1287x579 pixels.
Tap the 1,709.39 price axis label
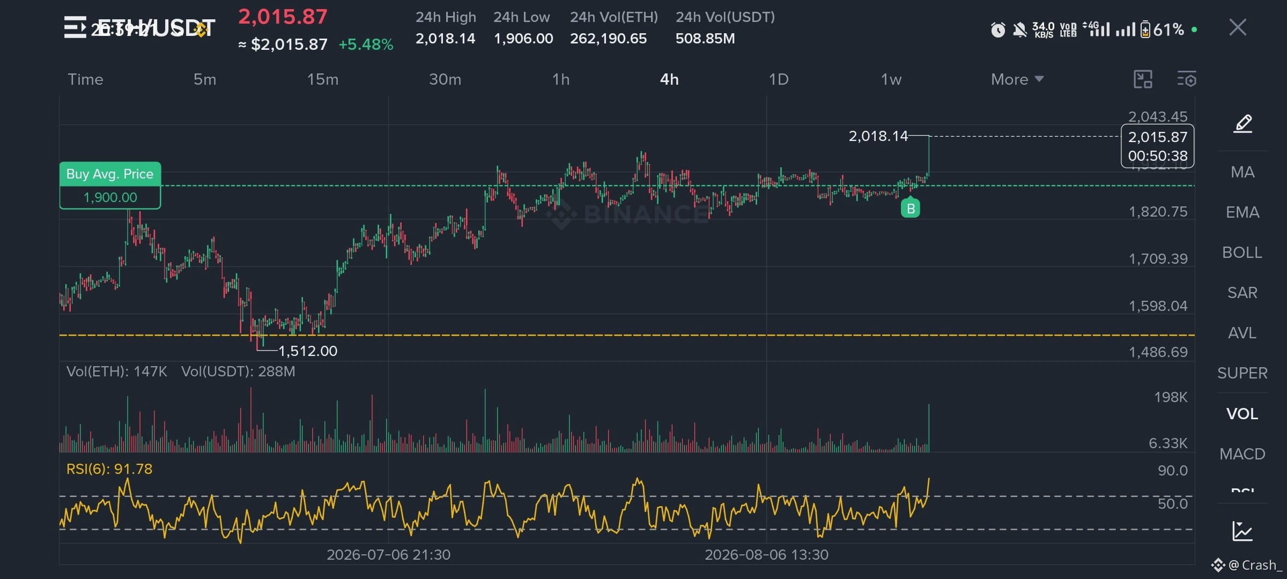[x=1158, y=259]
